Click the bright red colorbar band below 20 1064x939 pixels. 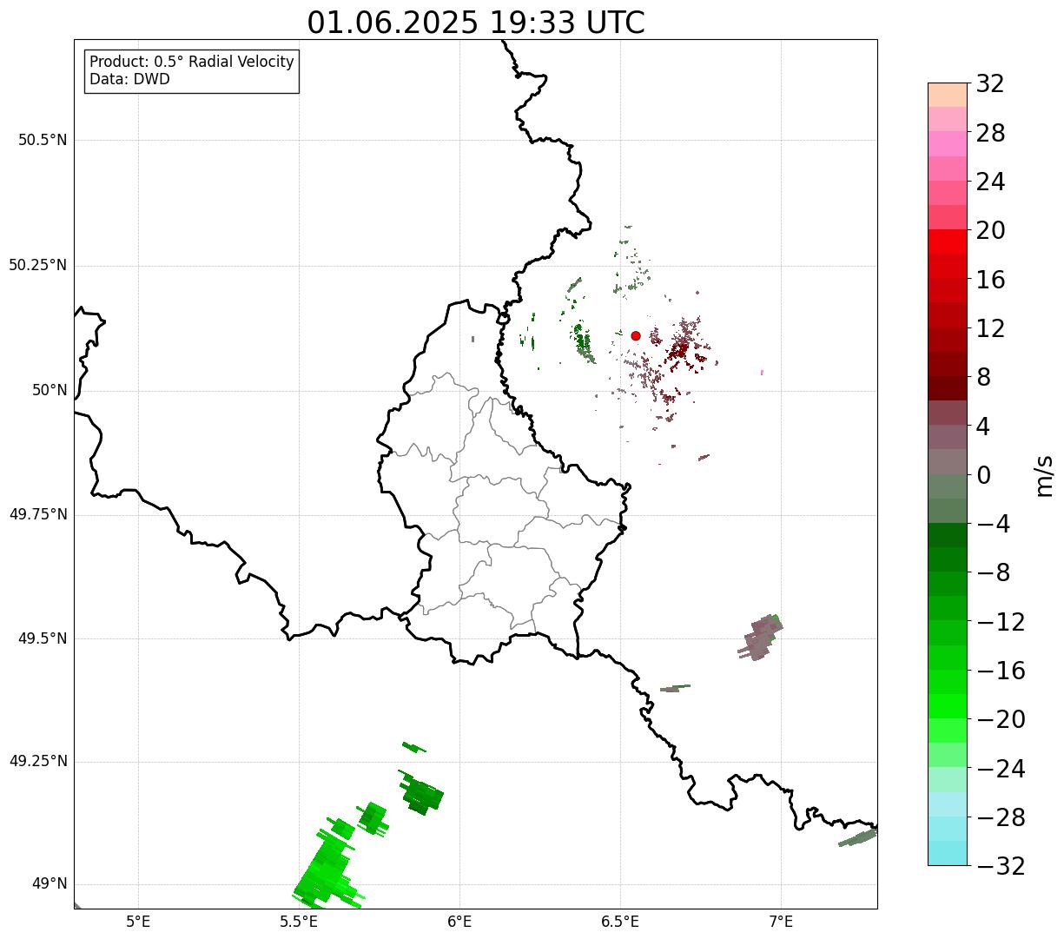point(948,241)
